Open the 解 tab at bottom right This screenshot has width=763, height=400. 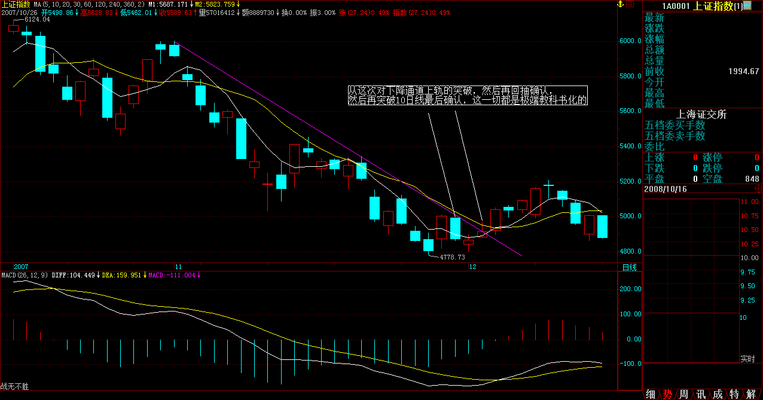[x=750, y=394]
